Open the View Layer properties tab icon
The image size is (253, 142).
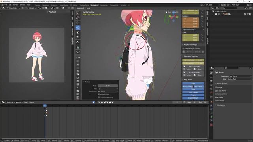(211, 85)
